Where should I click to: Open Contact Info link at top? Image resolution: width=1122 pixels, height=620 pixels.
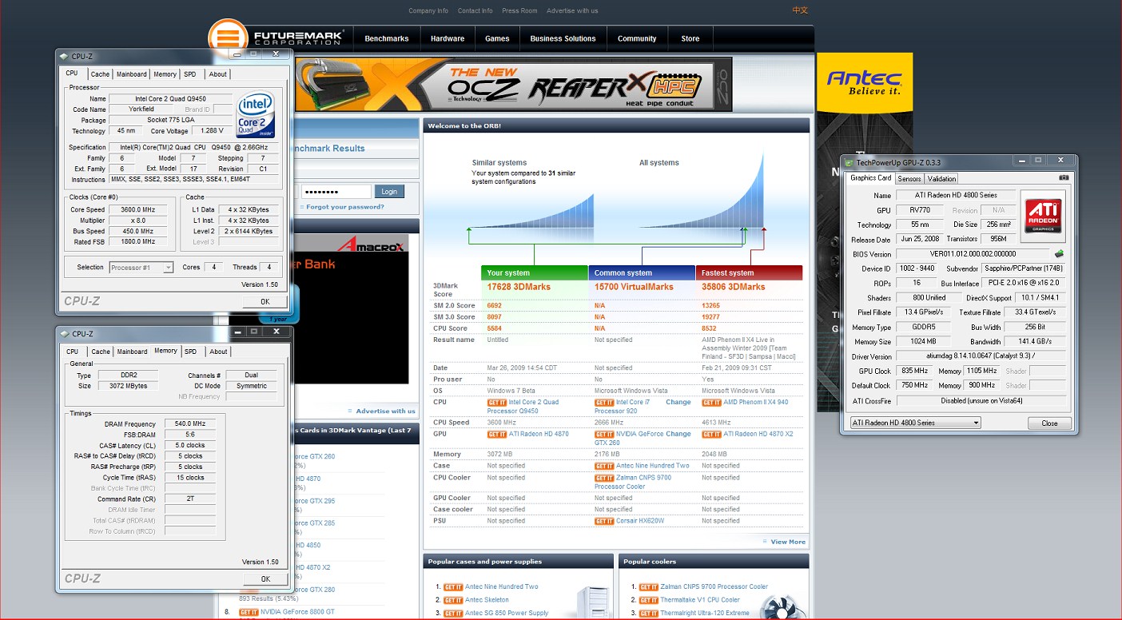(475, 11)
